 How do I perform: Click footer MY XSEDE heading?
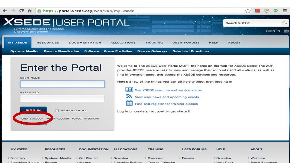click(19, 149)
